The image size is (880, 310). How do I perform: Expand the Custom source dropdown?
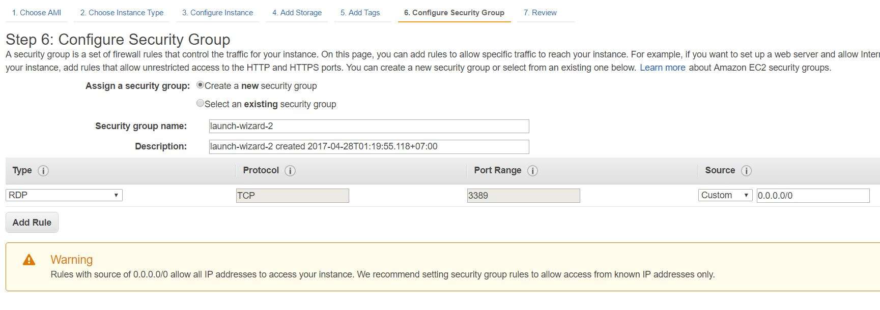pyautogui.click(x=725, y=195)
